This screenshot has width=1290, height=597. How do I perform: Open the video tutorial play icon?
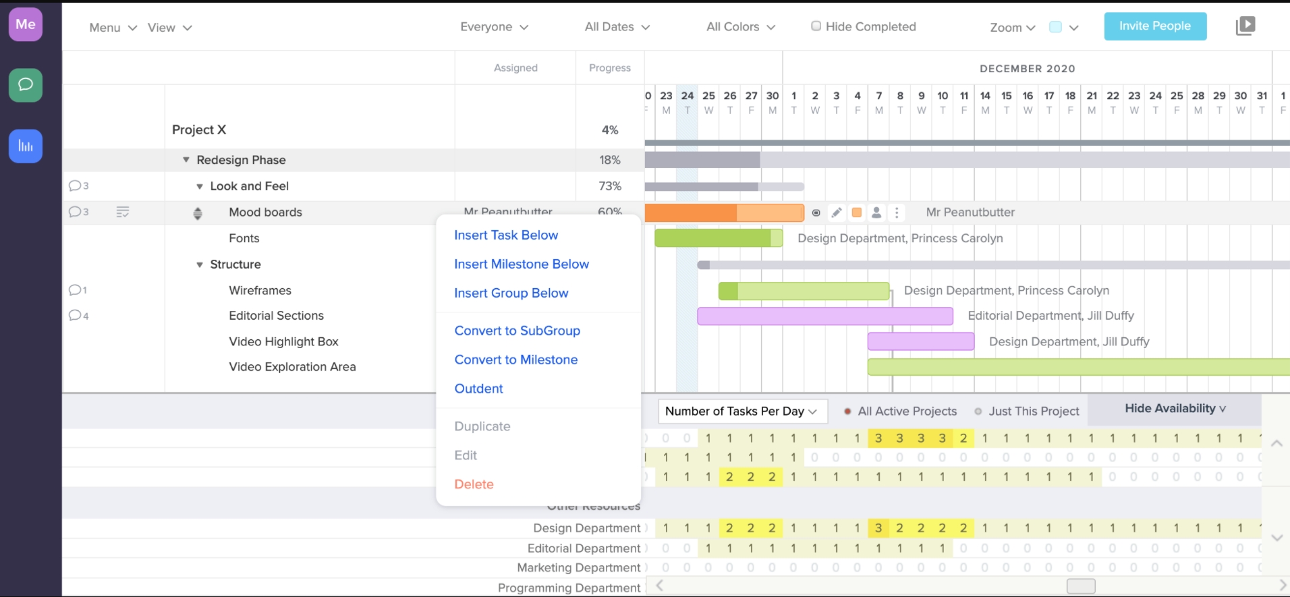coord(1245,26)
